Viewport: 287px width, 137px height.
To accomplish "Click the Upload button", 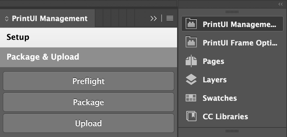I will tap(89, 123).
